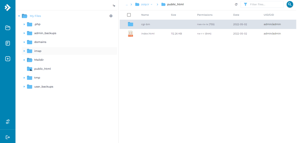Toggle the select all files checkbox
297x143 pixels.
[129, 15]
